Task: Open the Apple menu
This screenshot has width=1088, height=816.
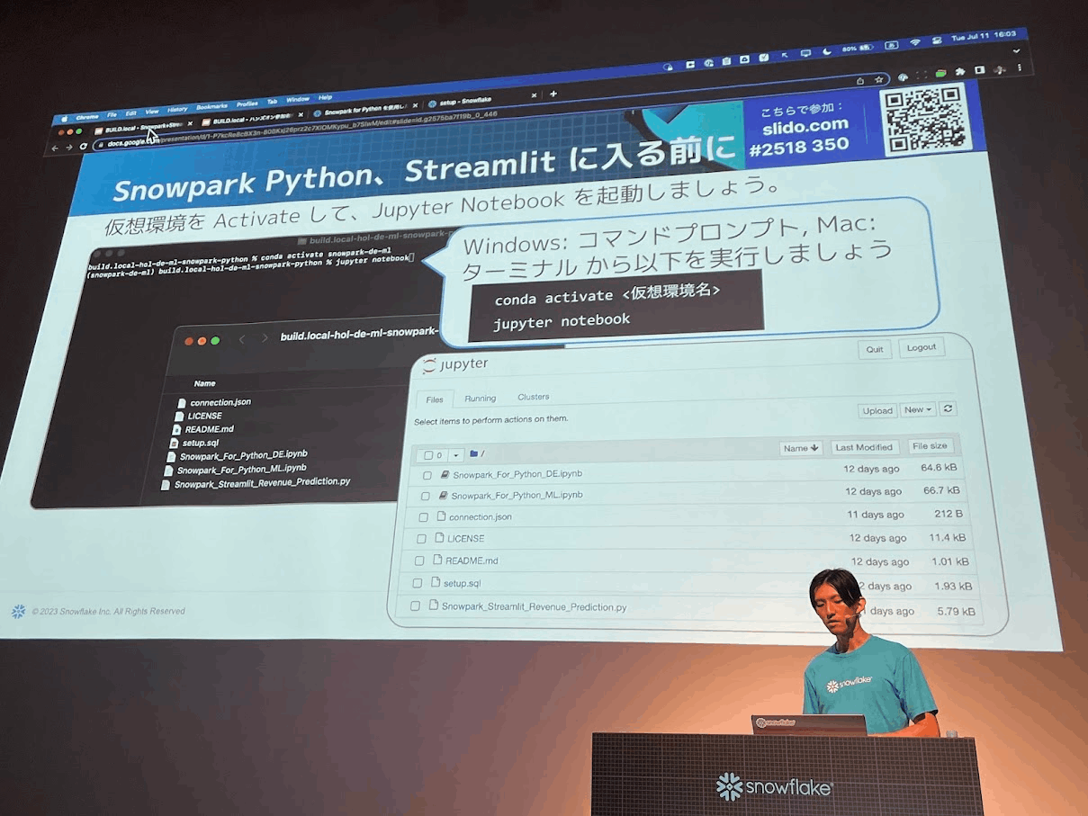Action: click(x=64, y=118)
